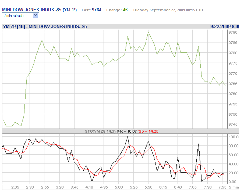Click the 2:55 time axis label
Viewport: 239px width, 193px height.
tap(45, 187)
